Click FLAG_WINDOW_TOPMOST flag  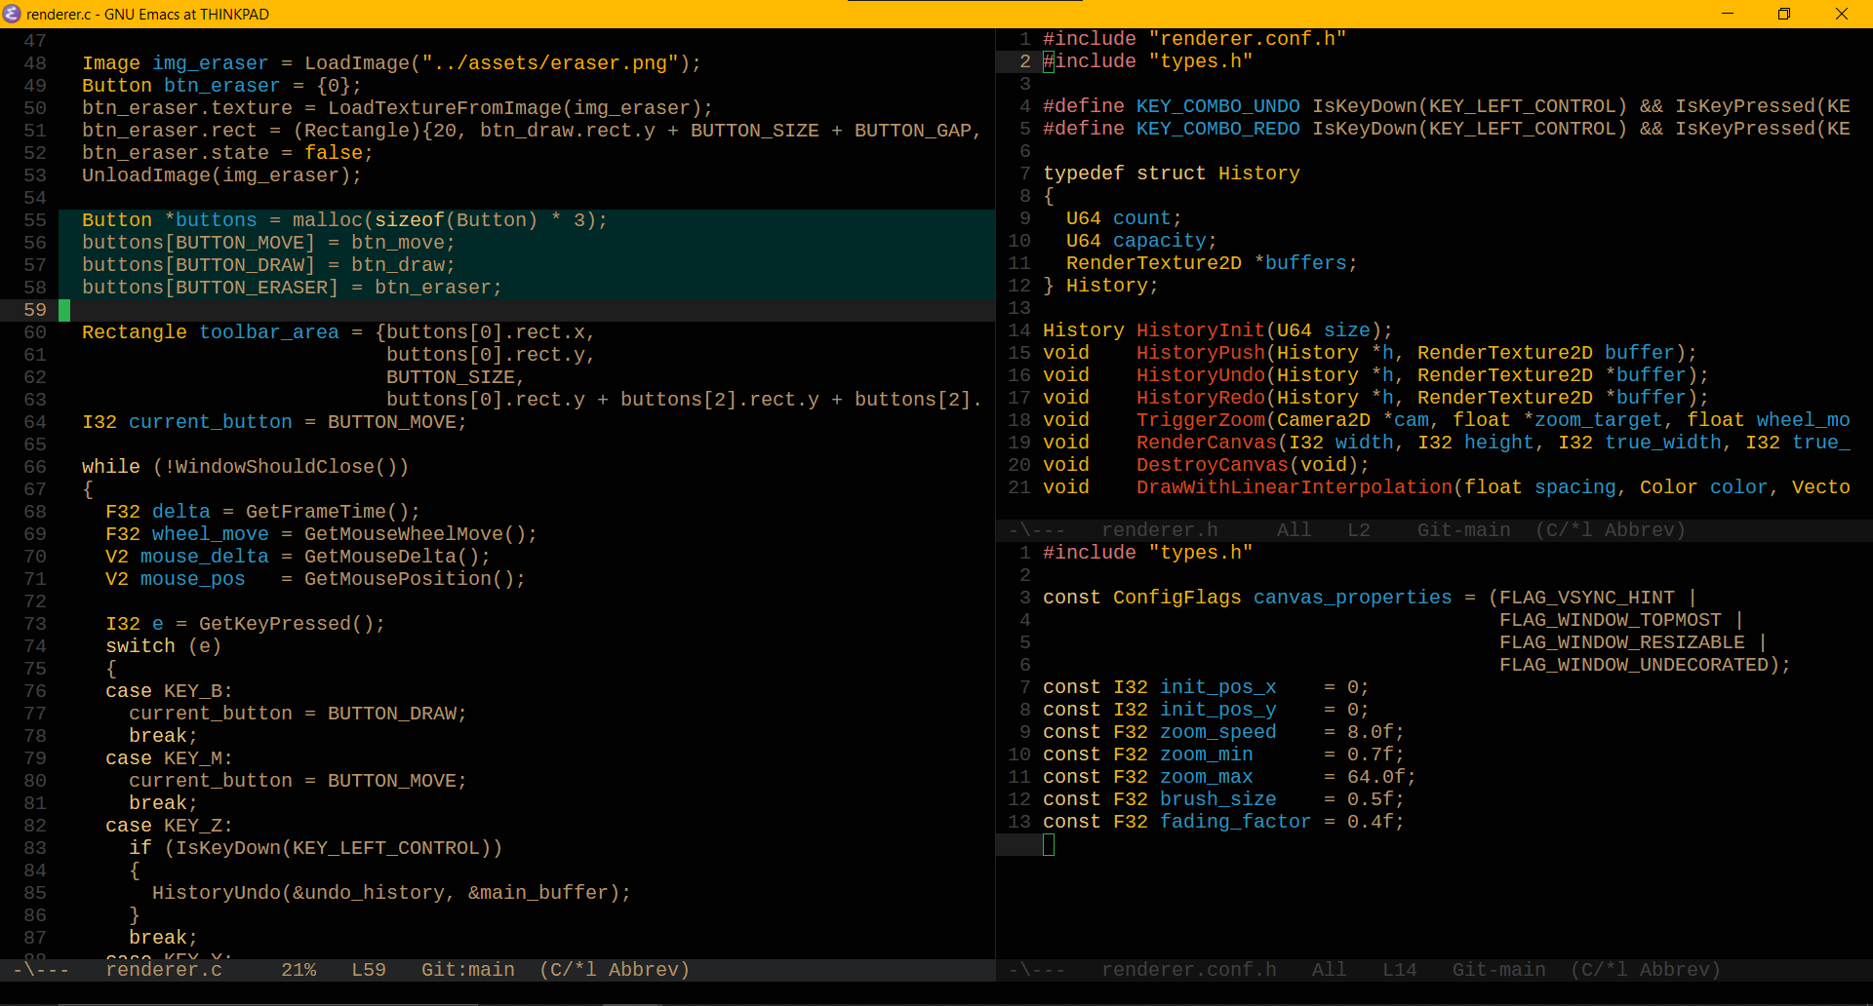[x=1611, y=620]
